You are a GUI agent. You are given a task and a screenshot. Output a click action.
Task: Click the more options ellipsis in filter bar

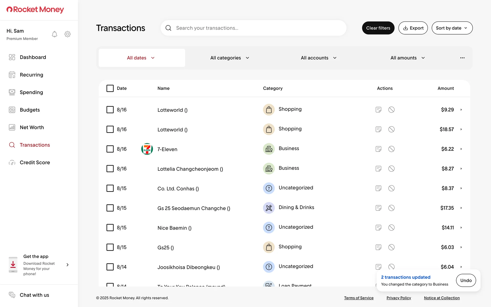pos(462,58)
